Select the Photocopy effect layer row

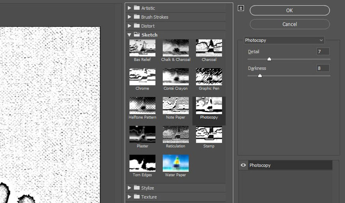[x=290, y=165]
